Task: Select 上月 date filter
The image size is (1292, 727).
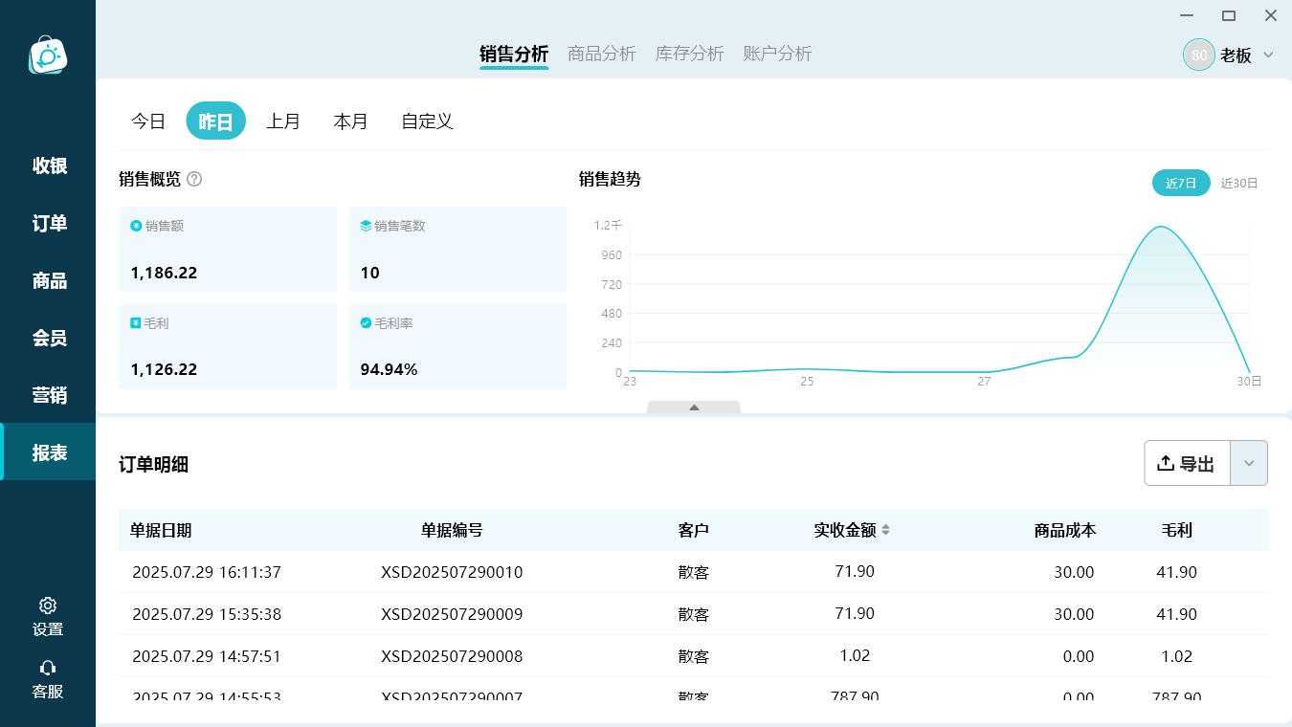Action: coord(283,121)
